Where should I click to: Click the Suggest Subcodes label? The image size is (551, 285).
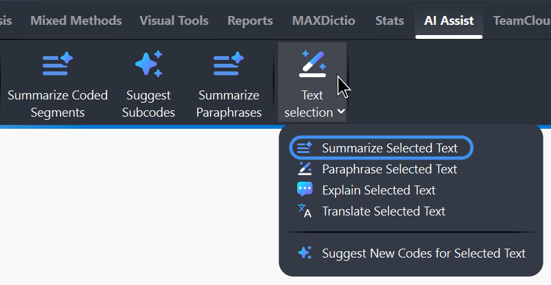pyautogui.click(x=149, y=104)
